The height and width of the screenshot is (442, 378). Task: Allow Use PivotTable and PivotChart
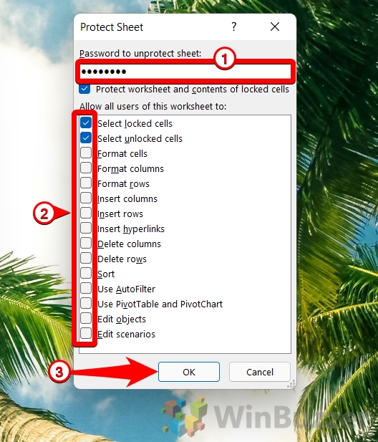86,304
